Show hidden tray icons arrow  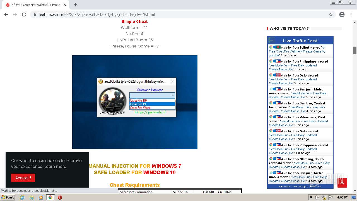[311, 197]
